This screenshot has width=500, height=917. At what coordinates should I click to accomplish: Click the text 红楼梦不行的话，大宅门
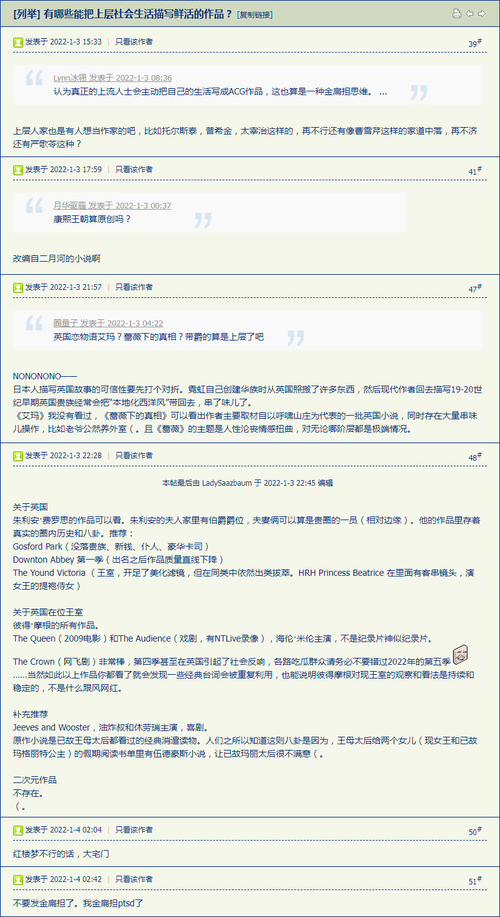click(62, 854)
